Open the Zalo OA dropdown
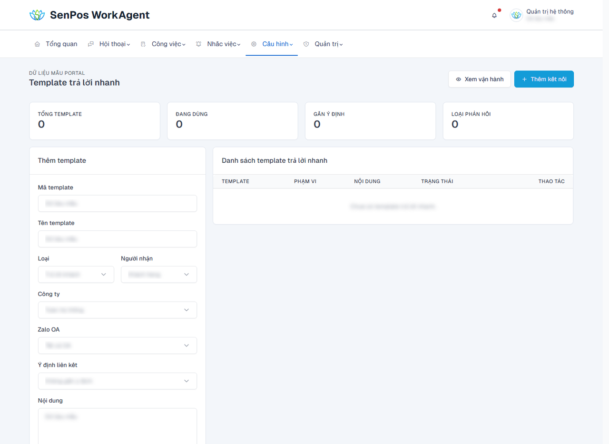The width and height of the screenshot is (609, 444). 118,345
